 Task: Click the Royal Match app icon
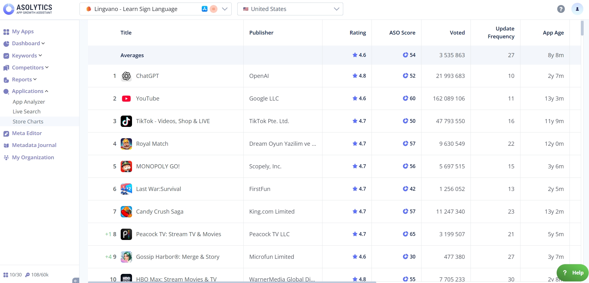point(126,144)
